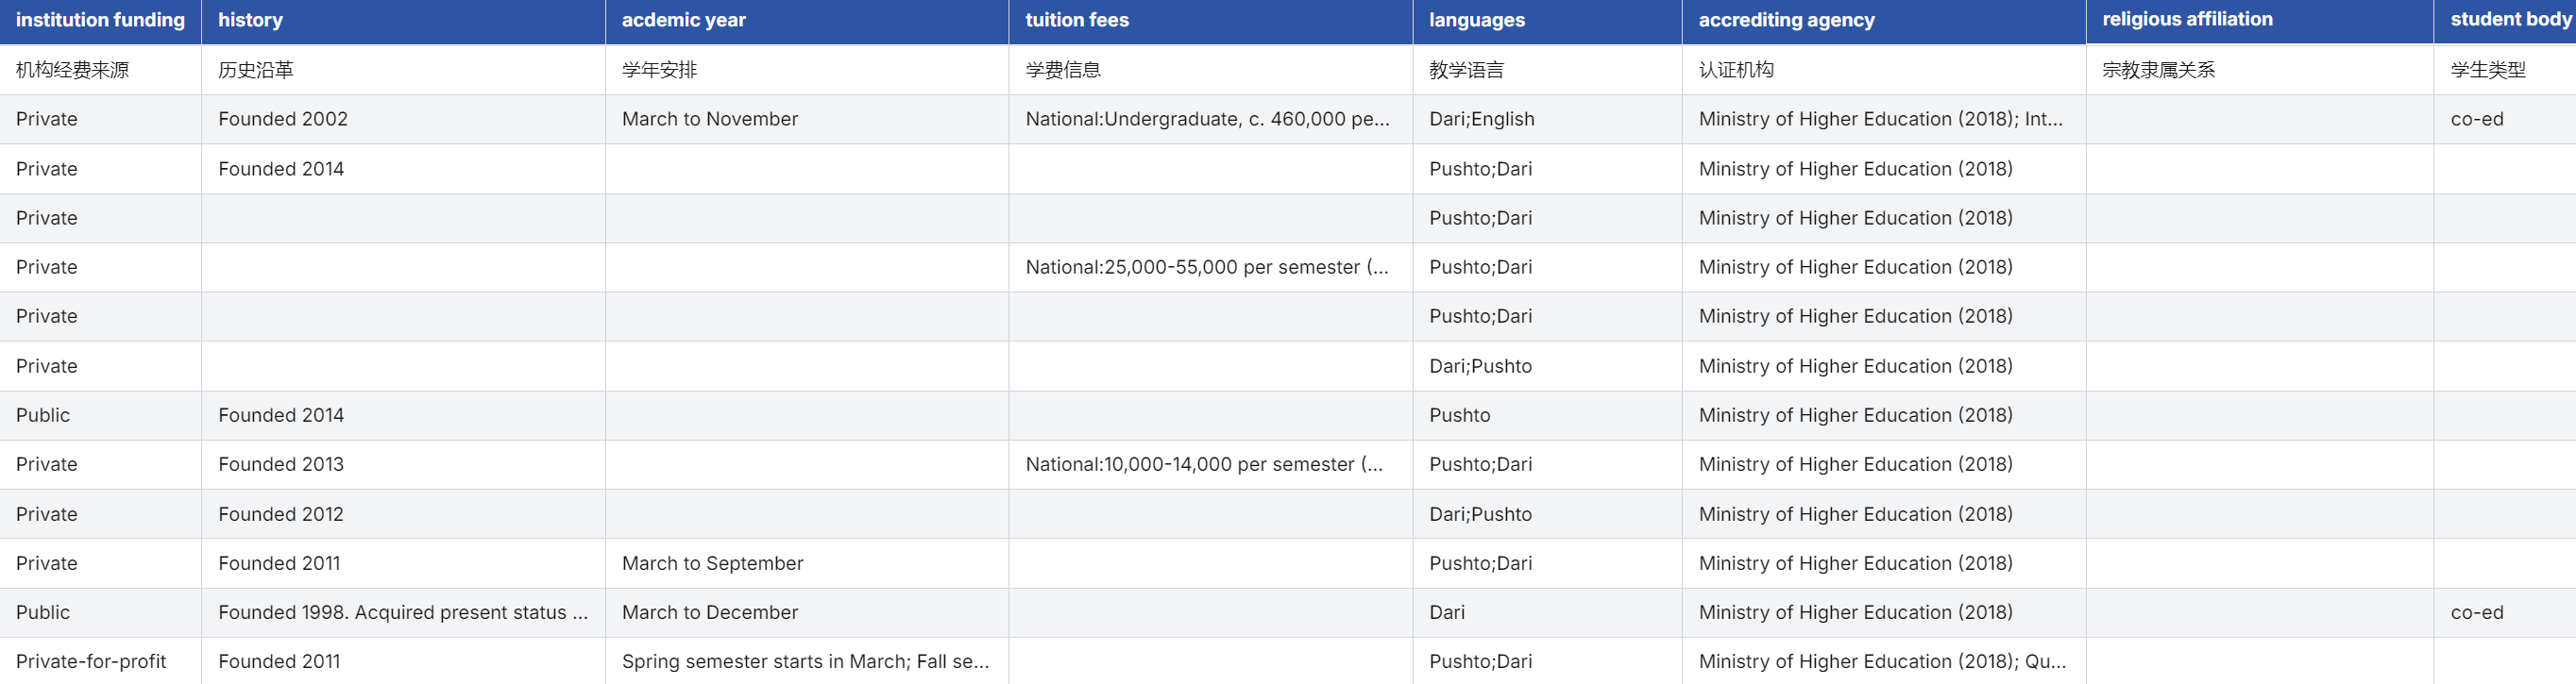Screen dimensions: 2576x684
Task: Select the "acdemic year" column header
Action: click(683, 20)
